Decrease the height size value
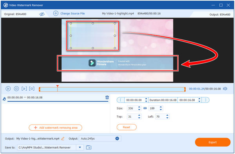This screenshot has width=235, height=154. [161, 109]
